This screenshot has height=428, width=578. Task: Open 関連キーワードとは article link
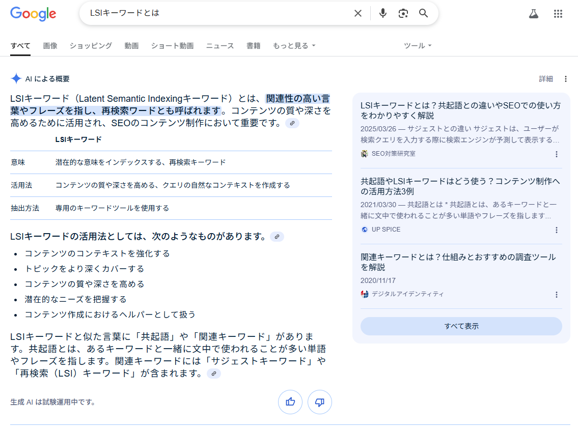point(458,262)
